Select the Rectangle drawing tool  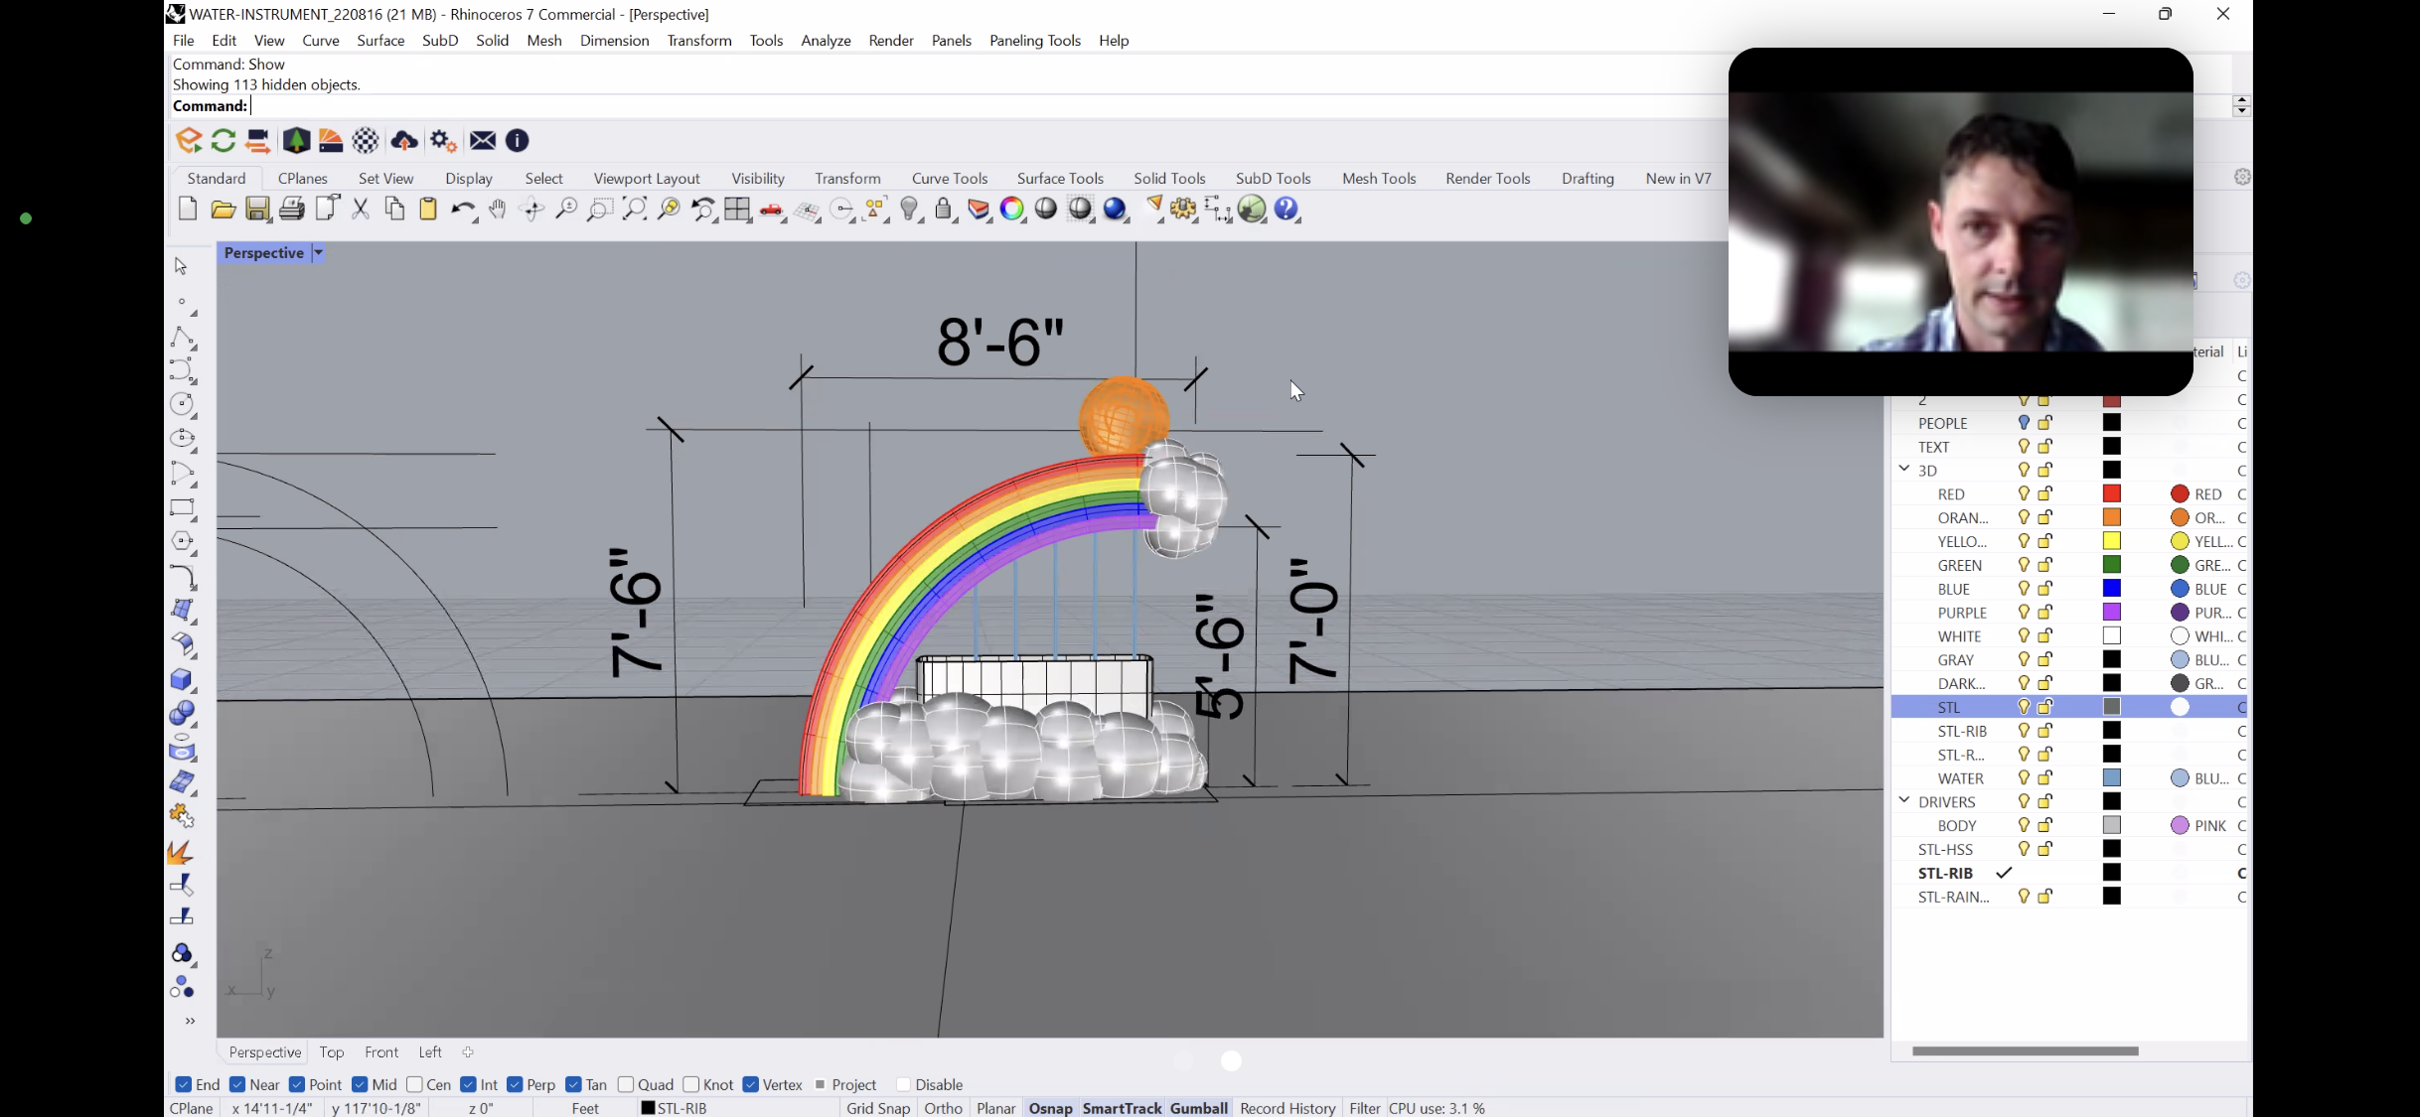181,507
